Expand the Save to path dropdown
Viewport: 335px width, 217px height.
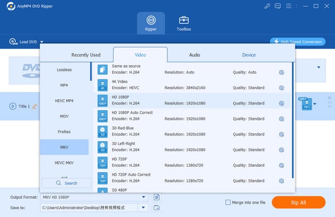[143, 208]
